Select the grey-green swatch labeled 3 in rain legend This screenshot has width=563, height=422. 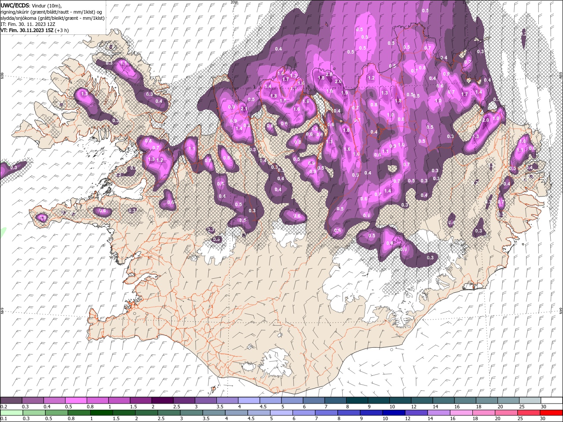pyautogui.click(x=191, y=413)
